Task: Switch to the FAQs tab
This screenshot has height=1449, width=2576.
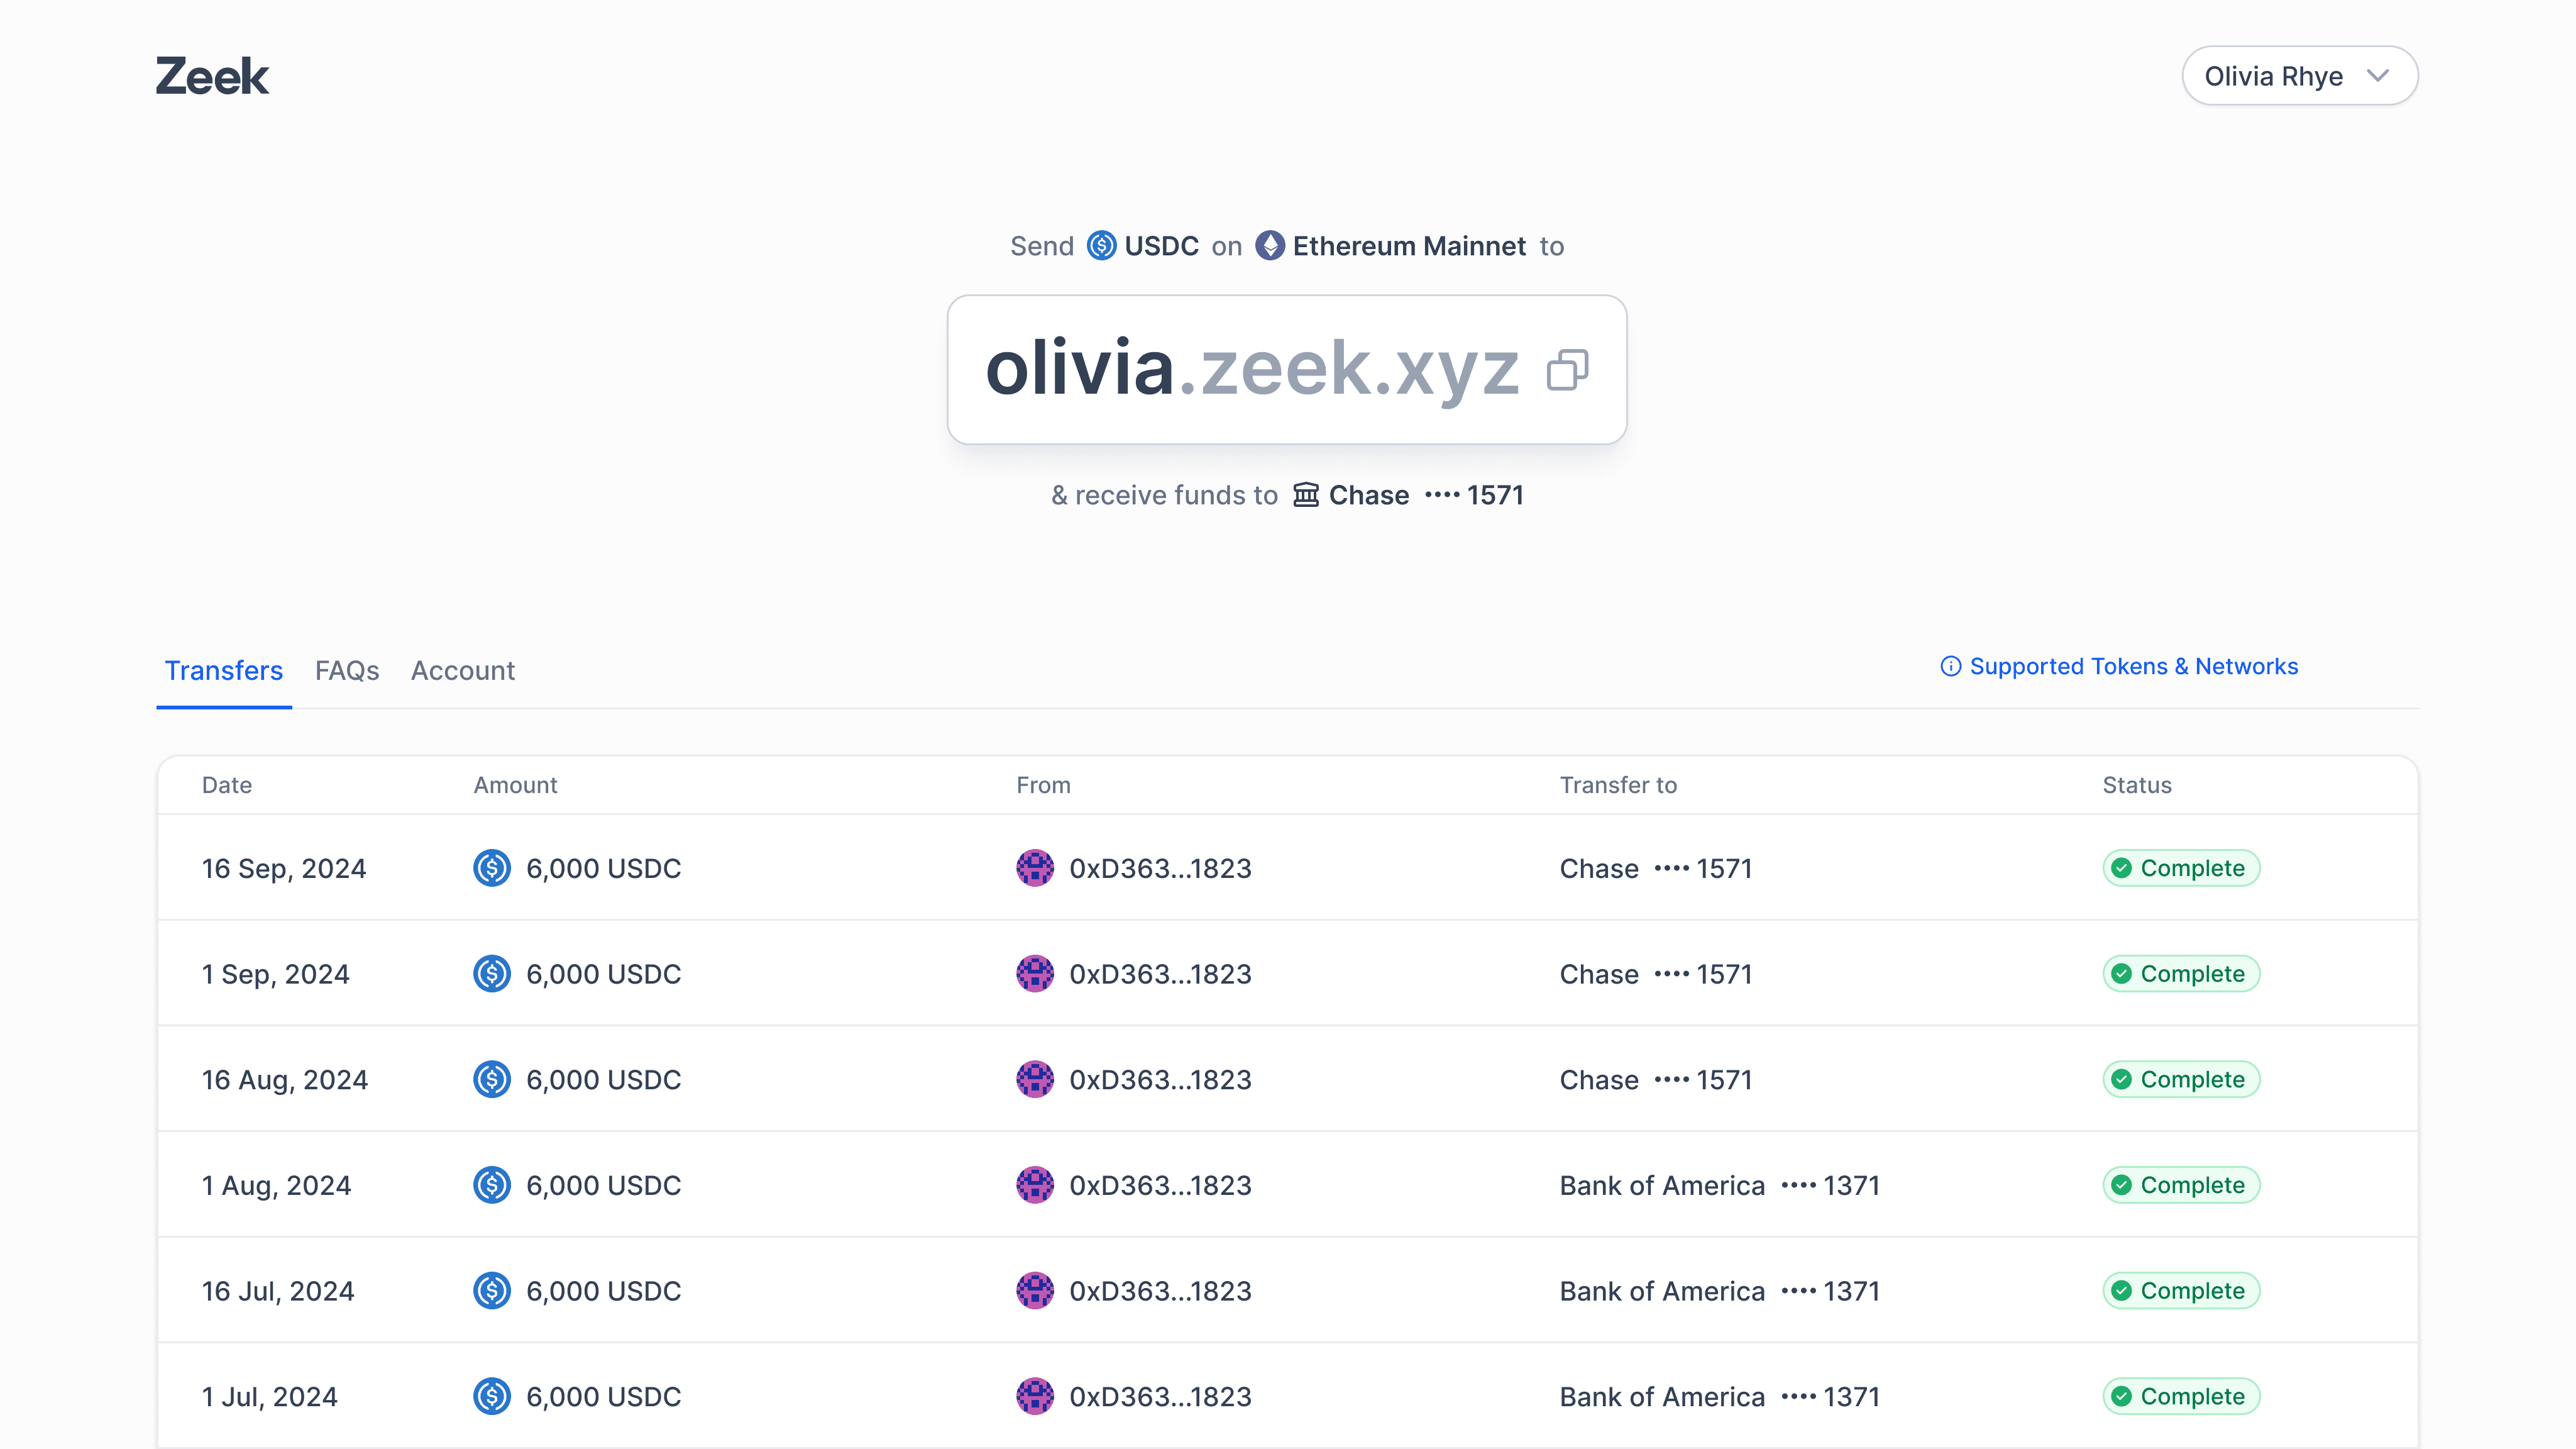Action: (346, 670)
